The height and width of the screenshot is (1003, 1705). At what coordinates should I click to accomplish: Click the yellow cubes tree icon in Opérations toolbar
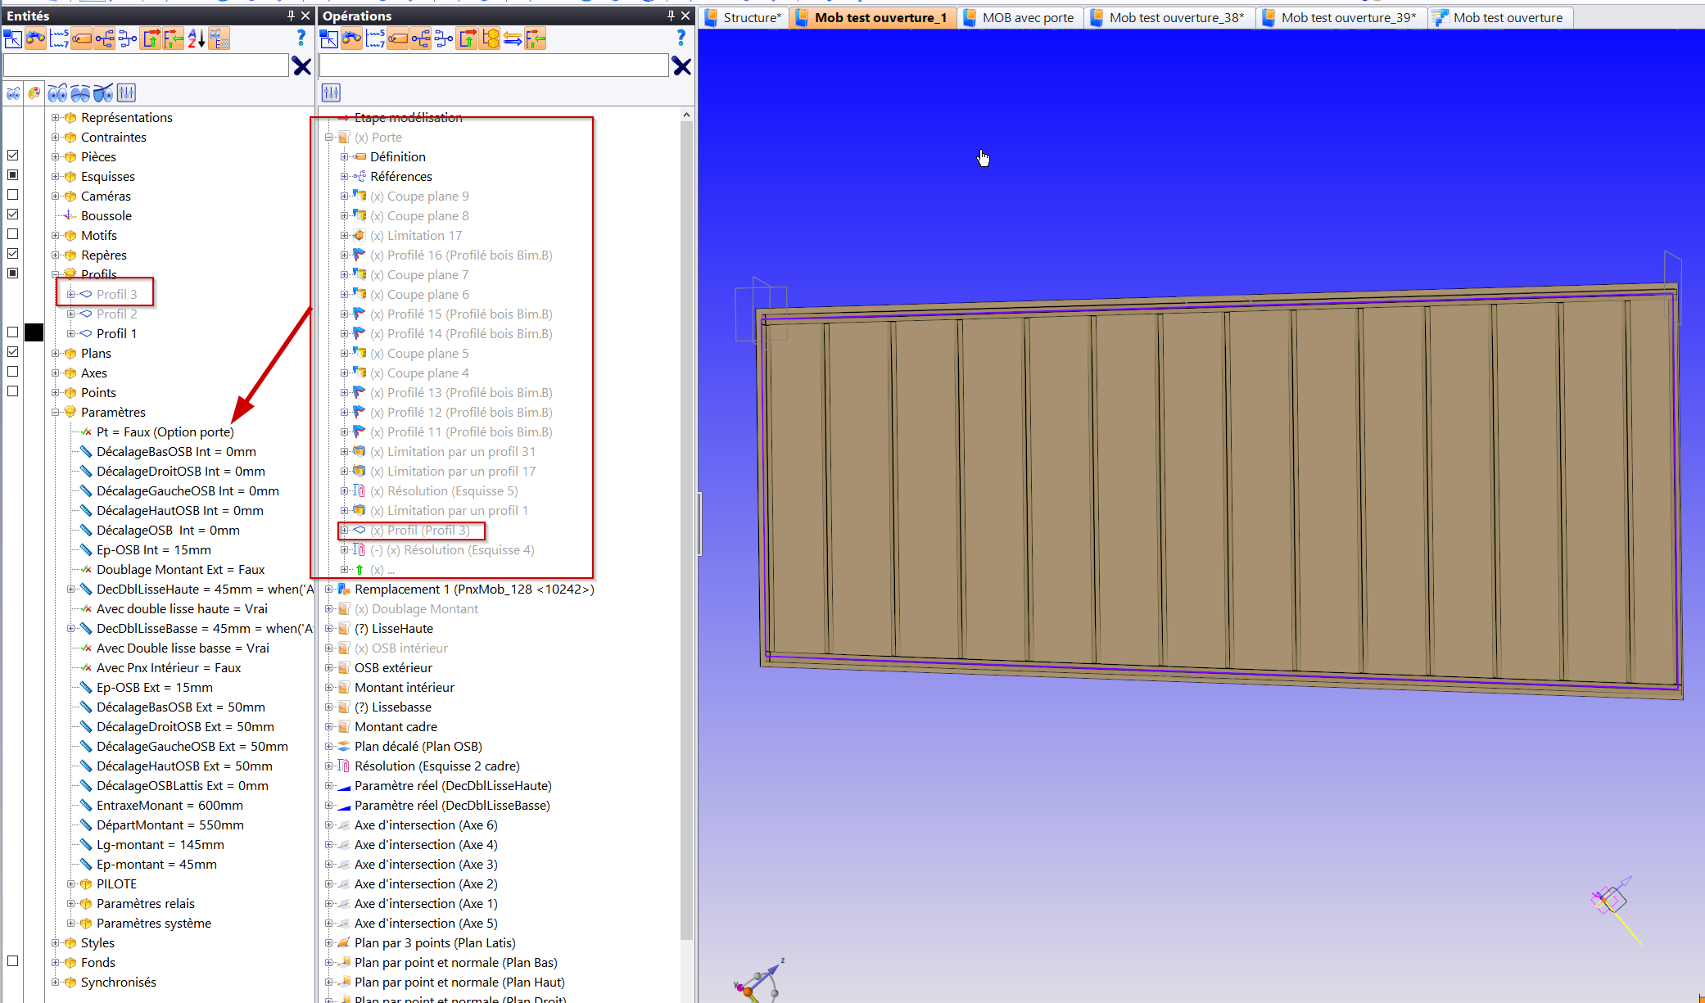tap(490, 38)
